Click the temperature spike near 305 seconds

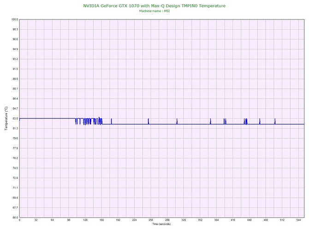[177, 122]
